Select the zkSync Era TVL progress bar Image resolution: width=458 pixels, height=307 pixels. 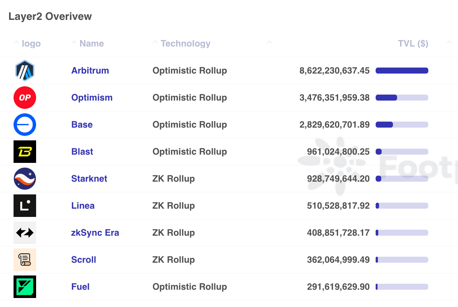pyautogui.click(x=402, y=233)
